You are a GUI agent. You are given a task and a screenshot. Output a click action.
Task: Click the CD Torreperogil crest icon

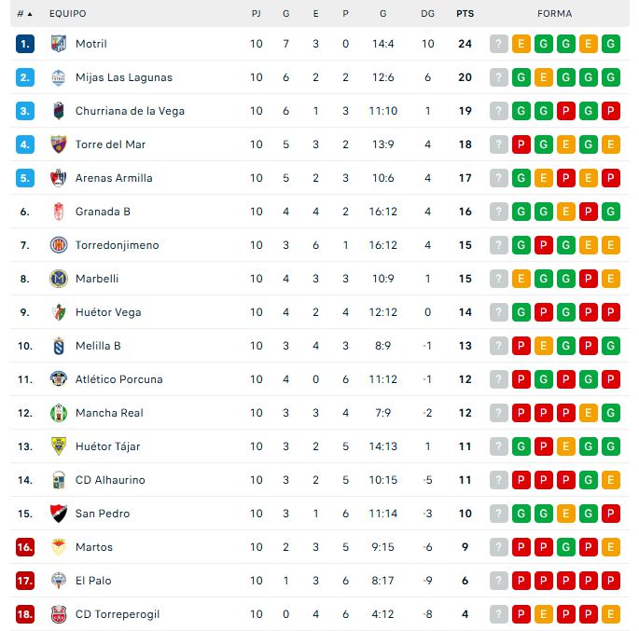point(58,614)
